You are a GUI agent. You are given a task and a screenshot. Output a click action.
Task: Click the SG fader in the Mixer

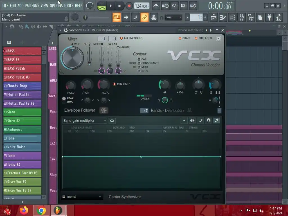[x=89, y=56]
